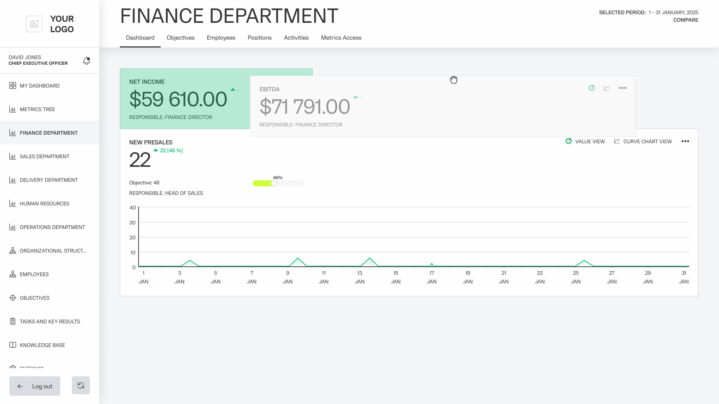Open the Metrics Access tab
This screenshot has width=719, height=404.
(341, 38)
